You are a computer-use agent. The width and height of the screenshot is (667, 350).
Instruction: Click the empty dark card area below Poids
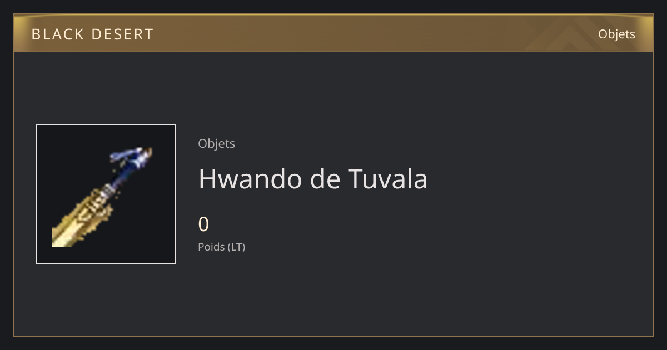coord(333,294)
